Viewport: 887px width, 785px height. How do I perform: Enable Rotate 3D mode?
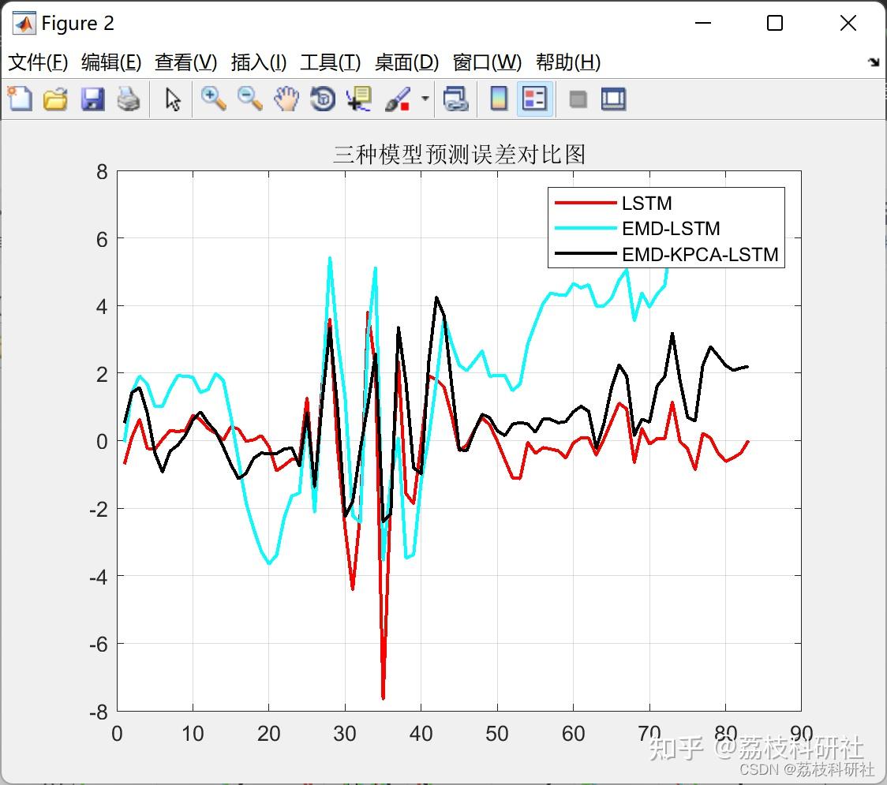(323, 99)
